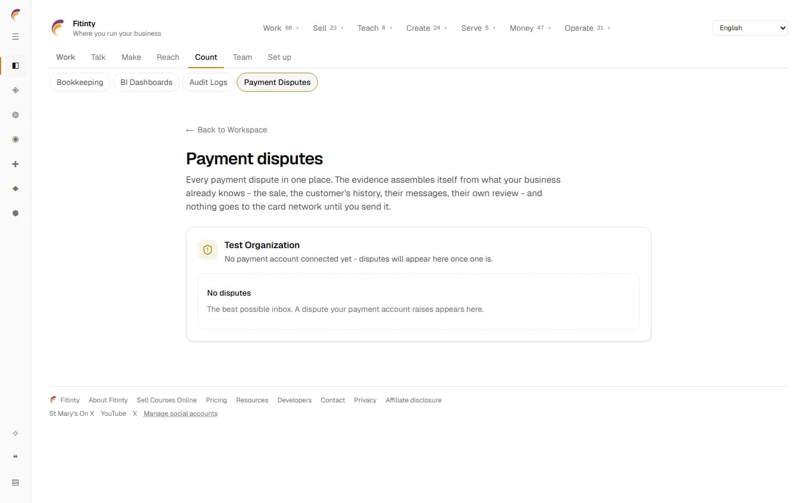This screenshot has width=806, height=503.
Task: Click the diamond-outline sidebar icon
Action: pos(16,91)
